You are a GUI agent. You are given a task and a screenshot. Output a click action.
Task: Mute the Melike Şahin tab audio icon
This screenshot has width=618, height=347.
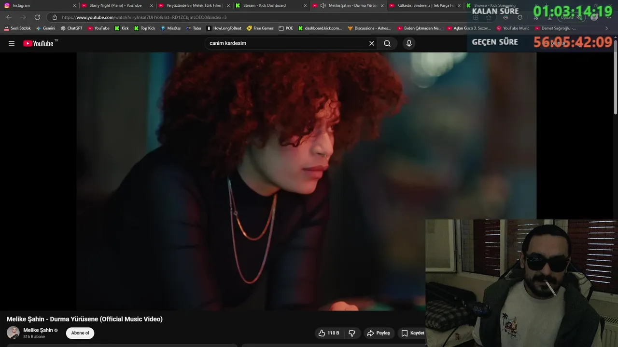tap(323, 5)
